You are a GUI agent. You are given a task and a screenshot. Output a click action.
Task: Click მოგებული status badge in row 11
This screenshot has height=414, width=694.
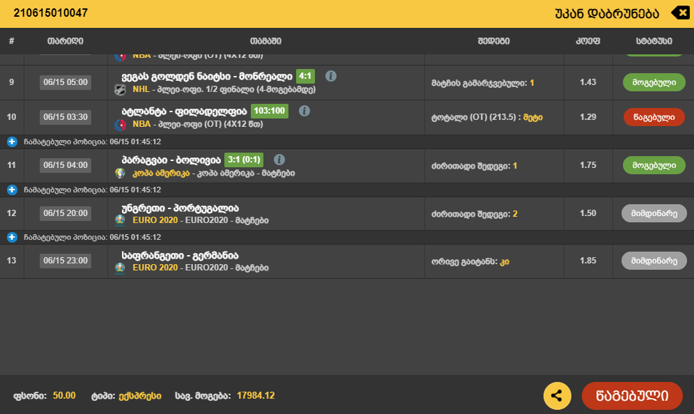point(654,165)
